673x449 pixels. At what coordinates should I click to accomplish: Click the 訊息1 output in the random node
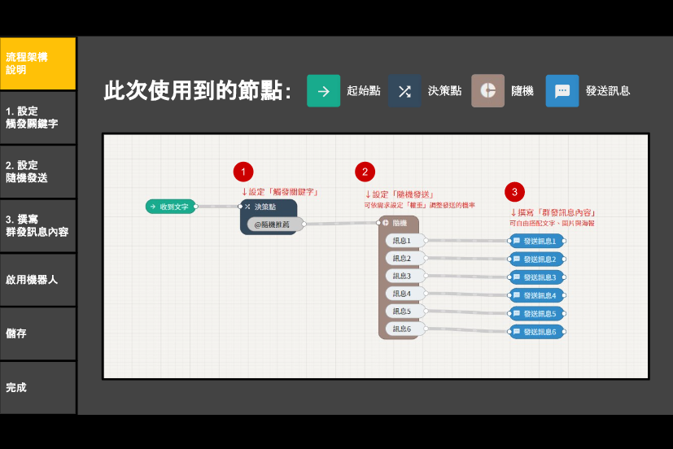405,241
